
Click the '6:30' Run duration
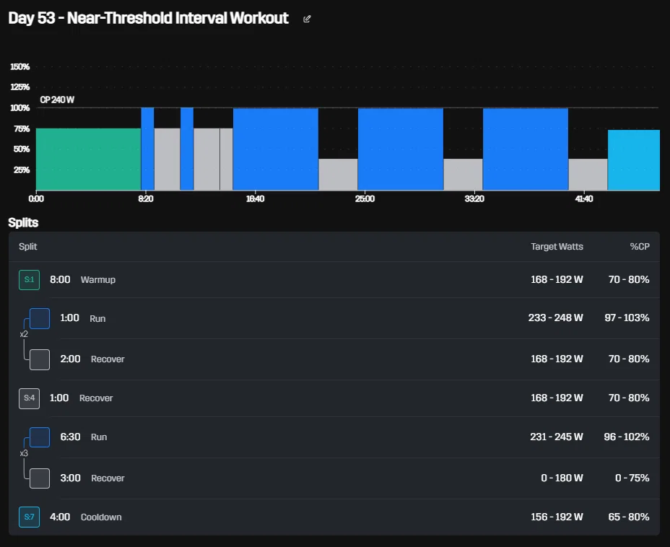coord(70,437)
